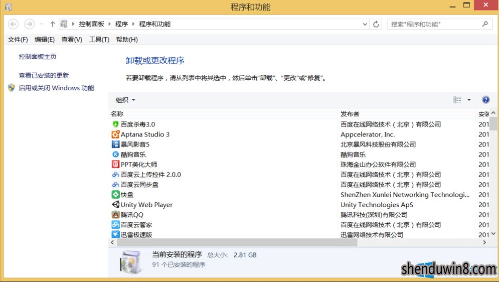Click the PPT美化大师 red icon
The height and width of the screenshot is (282, 499).
115,164
